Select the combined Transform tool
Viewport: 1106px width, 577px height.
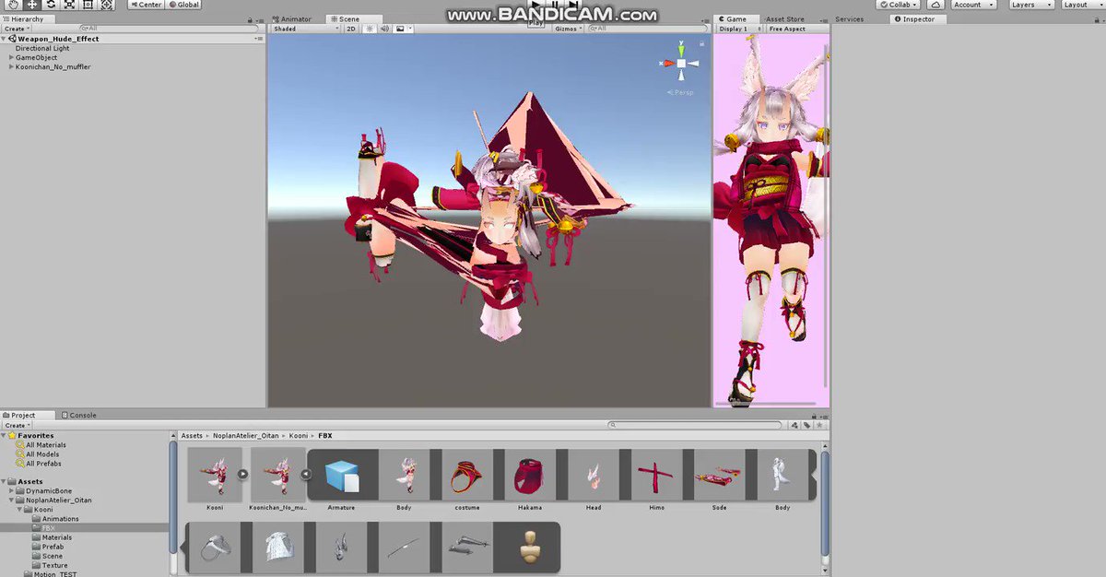[107, 5]
